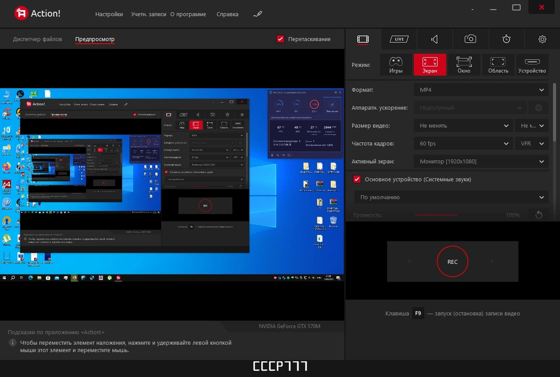Open the Формат MP4 dropdown
Screen dimensions: 560x377
click(x=481, y=90)
